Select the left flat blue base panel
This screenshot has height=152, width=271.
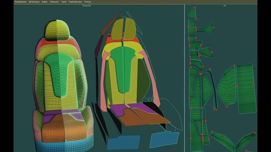point(123,142)
